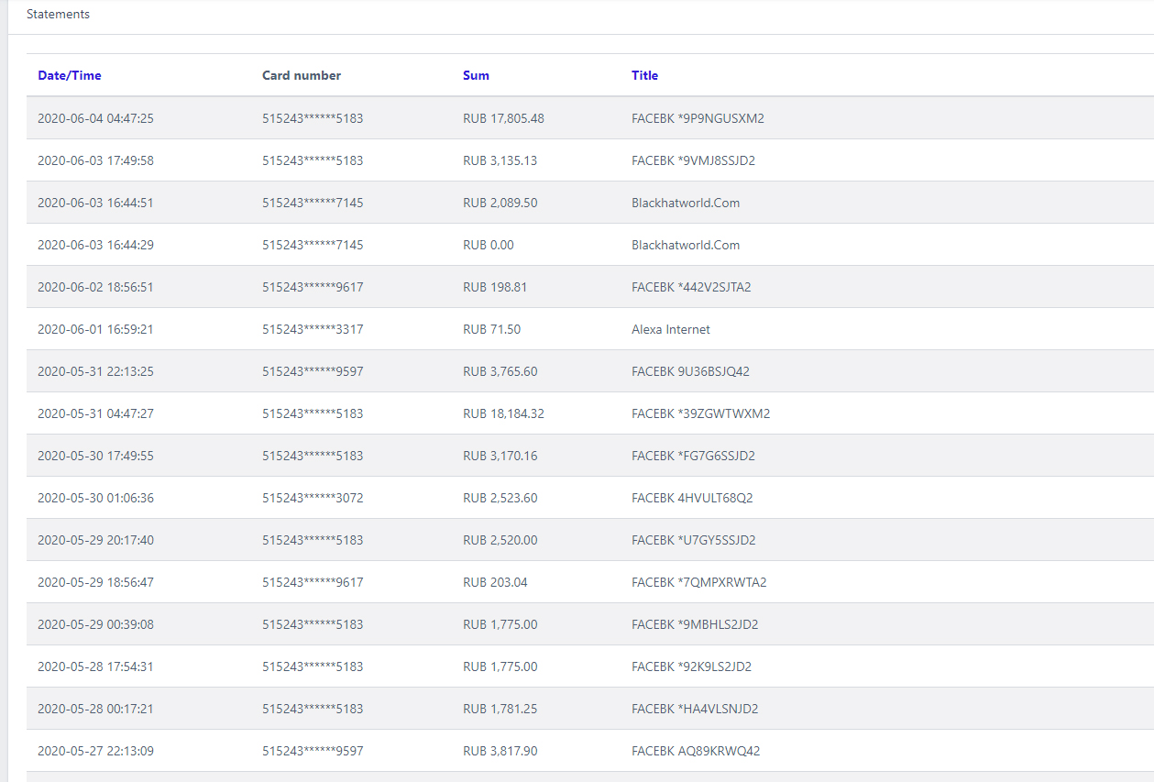Select date 2020-06-03 16:44:51
Image resolution: width=1154 pixels, height=782 pixels.
click(95, 203)
